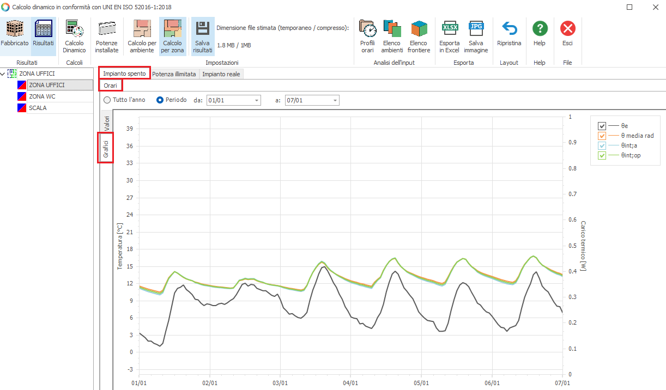This screenshot has height=390, width=666.
Task: Switch to the Potenza illimitata tab
Action: coord(174,74)
